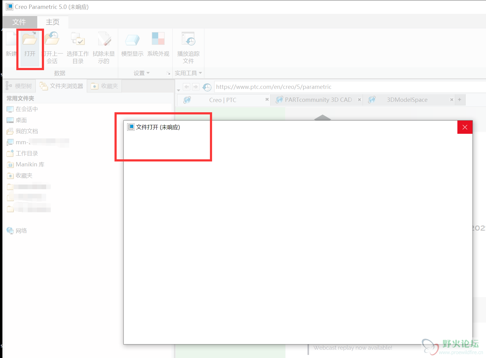Click Webcast replay now available link
Screen dimensions: 486x358
click(353, 348)
